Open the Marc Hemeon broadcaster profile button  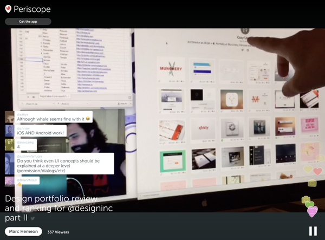pos(23,231)
